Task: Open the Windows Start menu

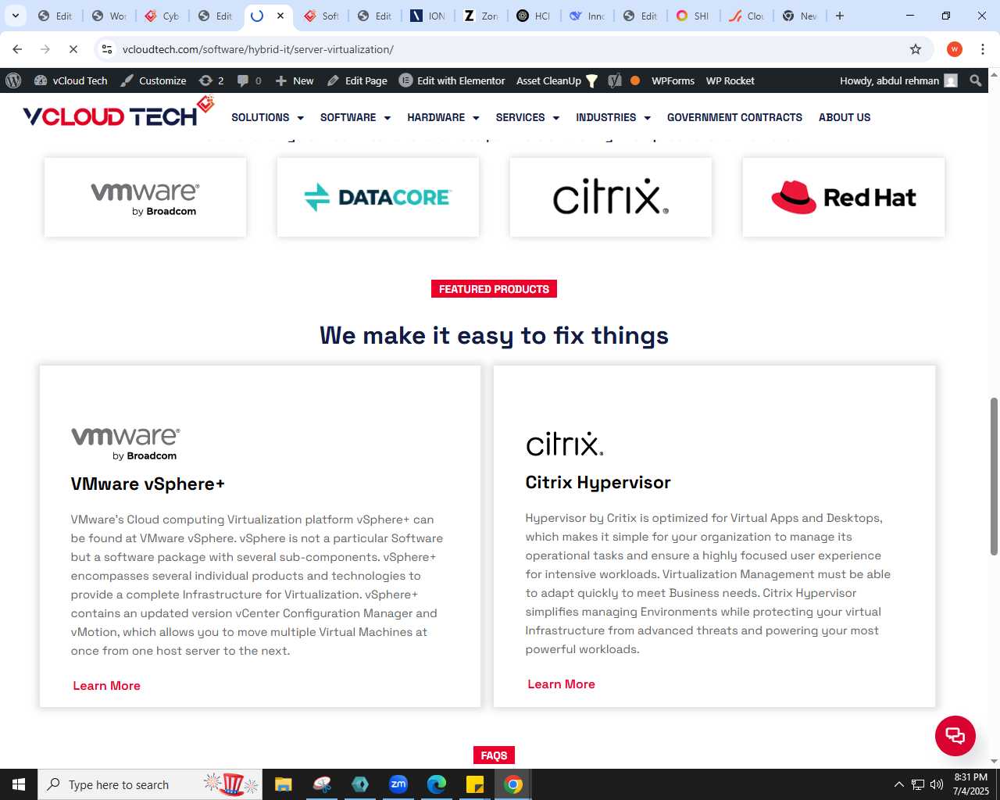Action: pyautogui.click(x=19, y=784)
